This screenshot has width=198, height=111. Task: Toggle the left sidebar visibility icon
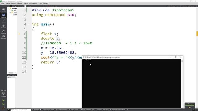tap(9, 110)
